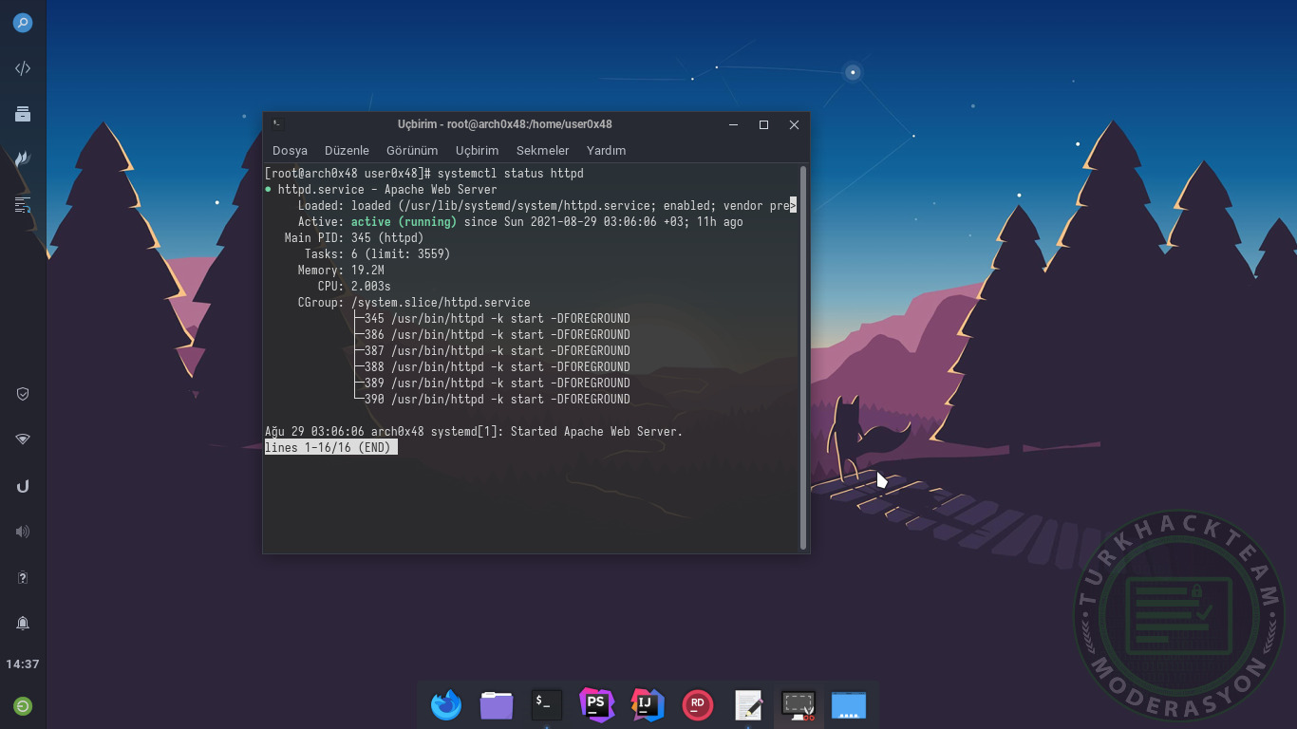This screenshot has width=1297, height=729.
Task: Click the 'systemctl status httpd' command text
Action: pyautogui.click(x=510, y=174)
